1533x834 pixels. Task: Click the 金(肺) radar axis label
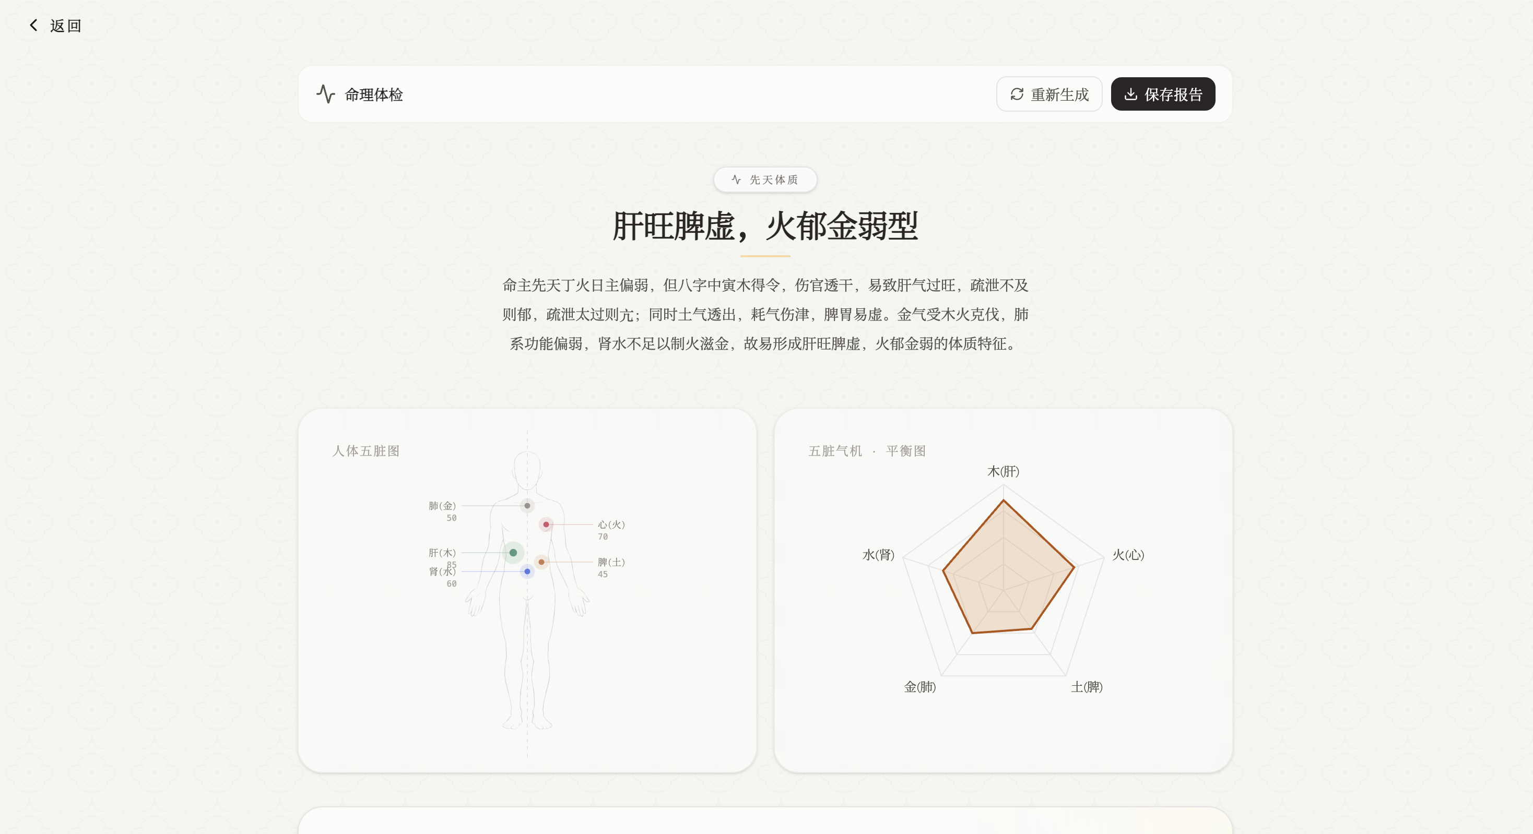click(920, 686)
